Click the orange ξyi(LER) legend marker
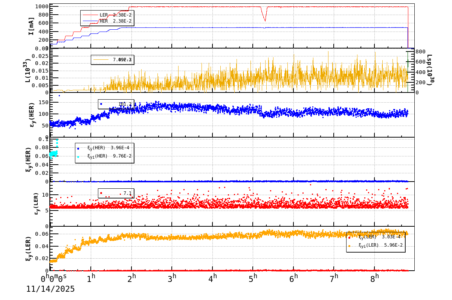452x300 pixels. (x=349, y=246)
